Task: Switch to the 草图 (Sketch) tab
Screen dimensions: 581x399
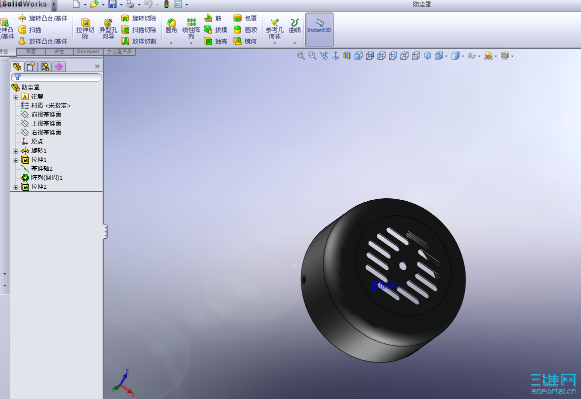Action: click(x=31, y=52)
